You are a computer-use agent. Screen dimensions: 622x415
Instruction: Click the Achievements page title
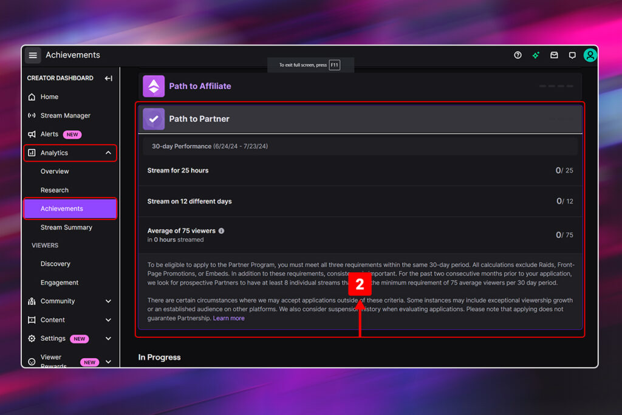[73, 55]
